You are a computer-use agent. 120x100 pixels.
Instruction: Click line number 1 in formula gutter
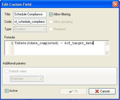(x=12, y=43)
